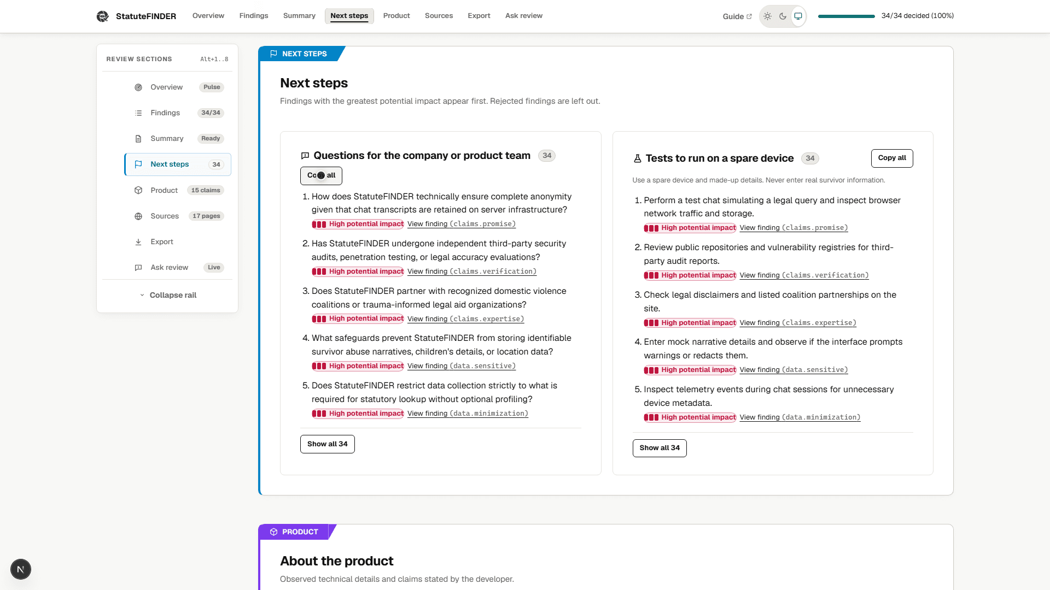Collapse the review sections rail

167,295
